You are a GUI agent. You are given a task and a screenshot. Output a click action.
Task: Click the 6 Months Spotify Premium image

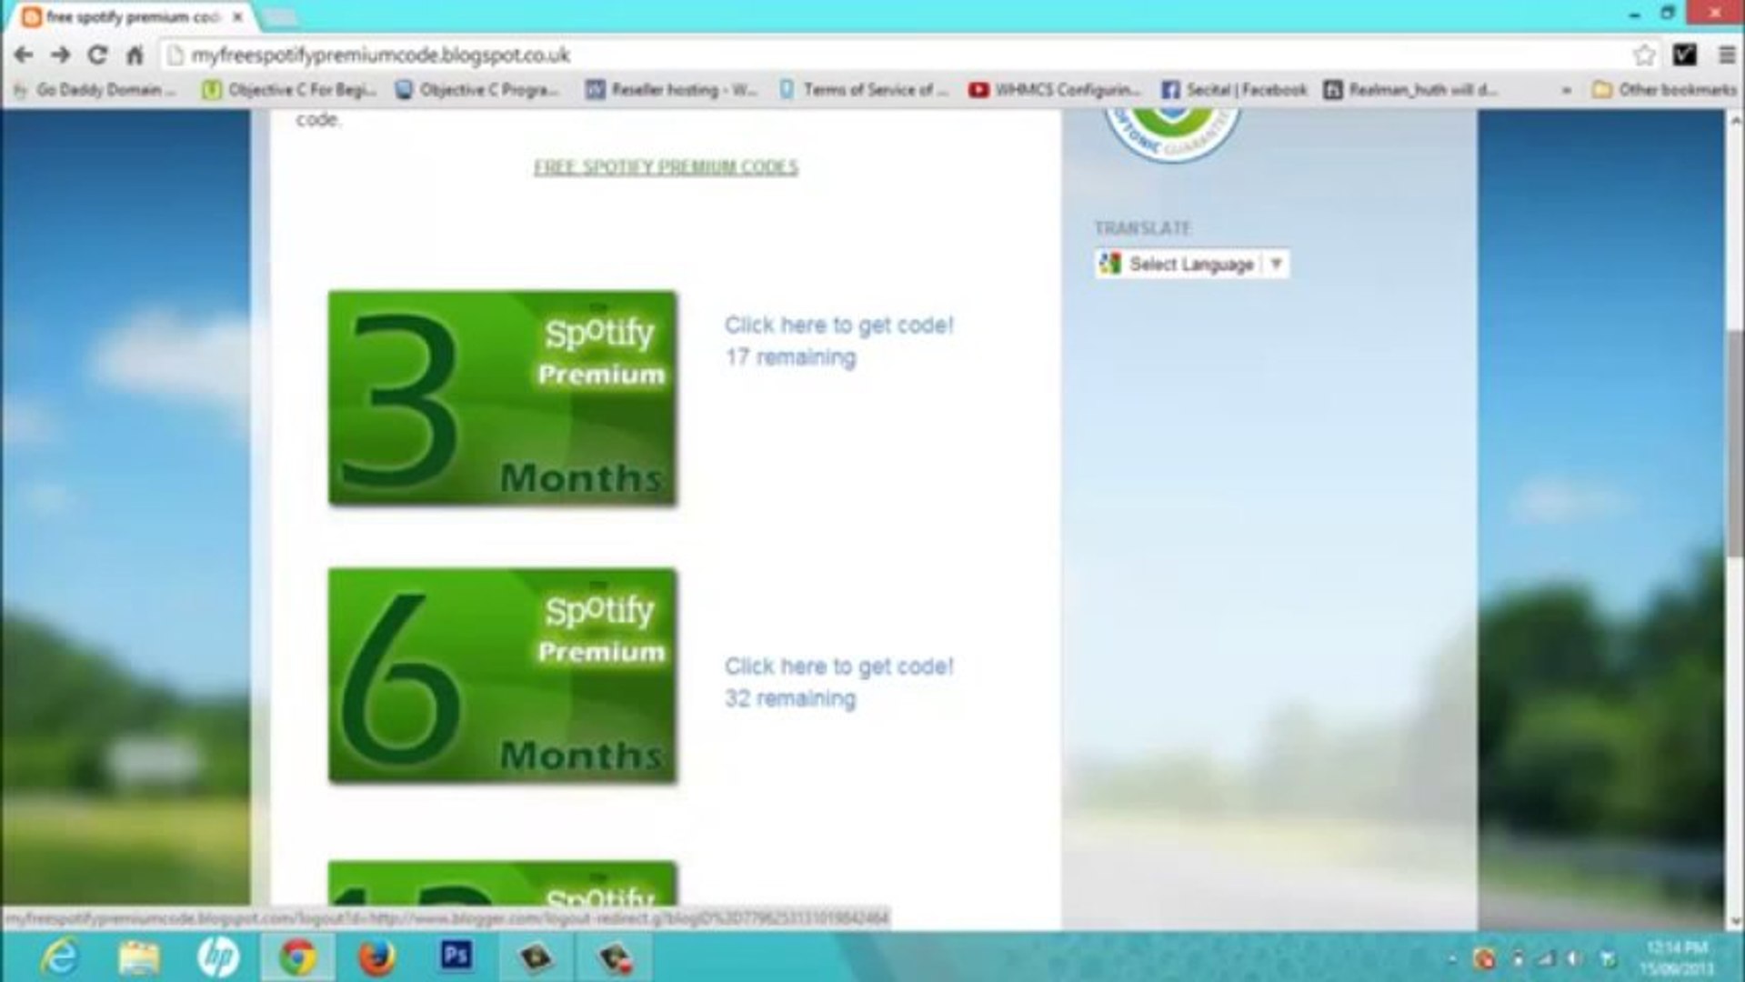pyautogui.click(x=502, y=676)
